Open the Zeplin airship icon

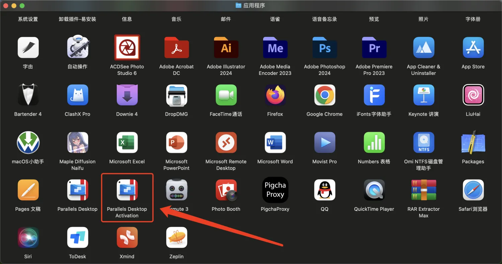176,238
